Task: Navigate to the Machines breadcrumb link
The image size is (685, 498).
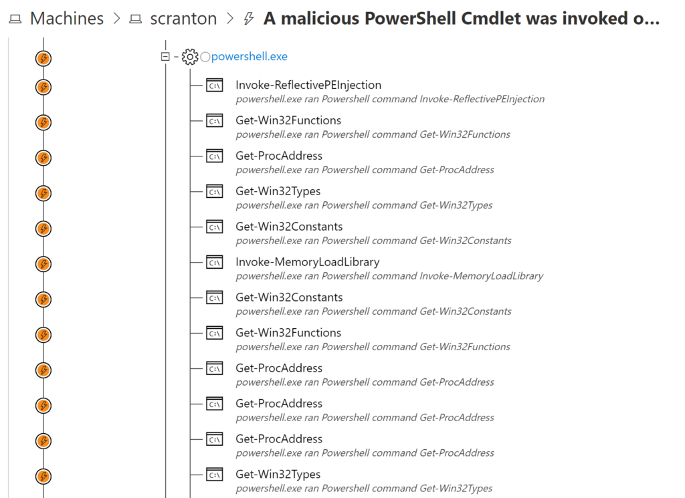Action: 66,18
